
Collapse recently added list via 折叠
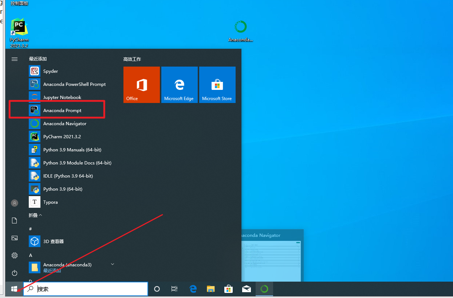point(35,215)
